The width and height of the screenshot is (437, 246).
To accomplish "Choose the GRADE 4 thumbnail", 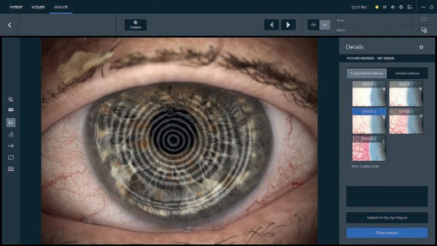I will pos(369,148).
